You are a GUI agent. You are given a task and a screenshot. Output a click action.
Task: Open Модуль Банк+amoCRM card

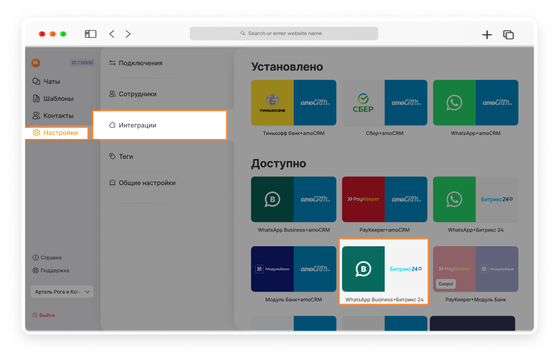(294, 269)
